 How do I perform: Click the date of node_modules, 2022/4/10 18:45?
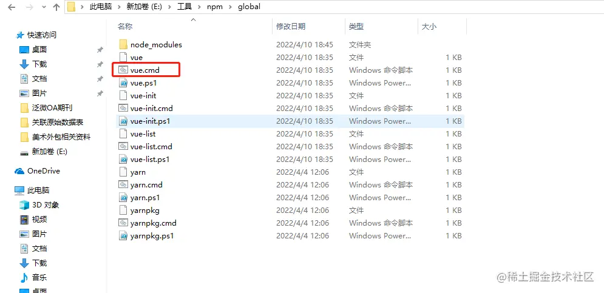tap(304, 45)
